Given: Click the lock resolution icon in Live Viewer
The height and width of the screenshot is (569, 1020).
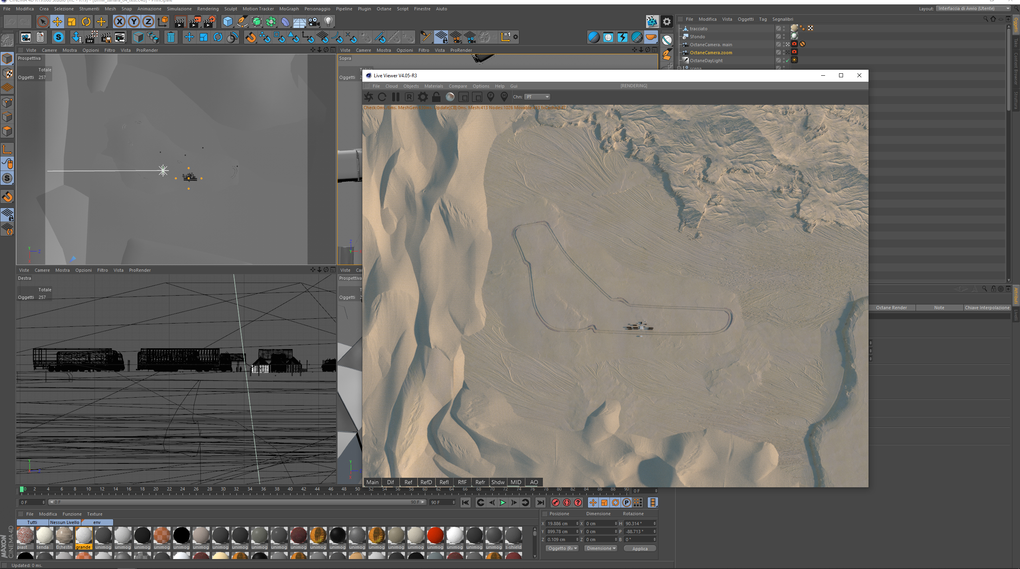Looking at the screenshot, I should [x=436, y=97].
